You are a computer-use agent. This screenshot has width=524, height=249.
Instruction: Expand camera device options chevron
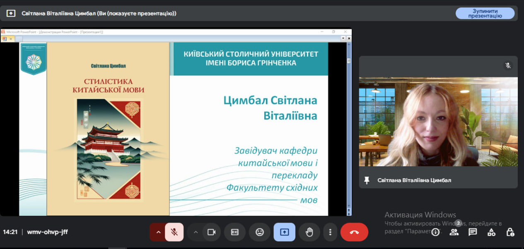tap(195, 232)
